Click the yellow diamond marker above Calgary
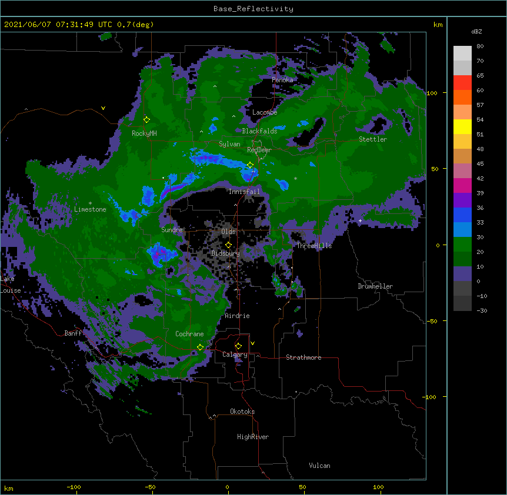Screen dimensions: 507x495 [x=238, y=346]
